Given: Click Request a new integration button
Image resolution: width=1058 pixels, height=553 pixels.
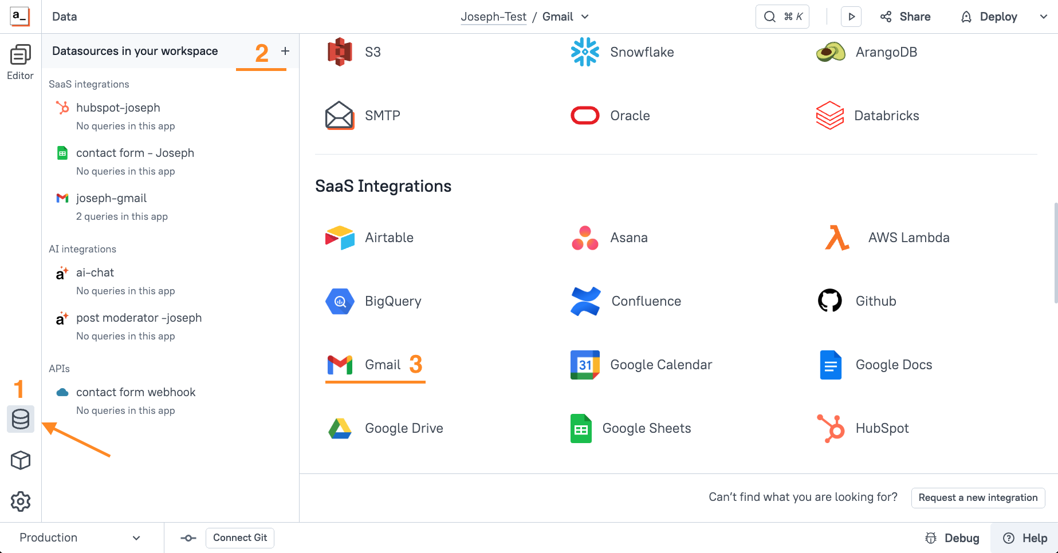Looking at the screenshot, I should coord(978,497).
